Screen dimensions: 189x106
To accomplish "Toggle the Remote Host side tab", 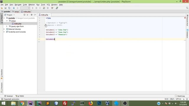I will point(188,20).
